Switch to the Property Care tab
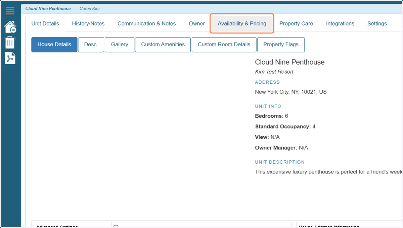Image resolution: width=403 pixels, height=228 pixels. click(x=296, y=23)
